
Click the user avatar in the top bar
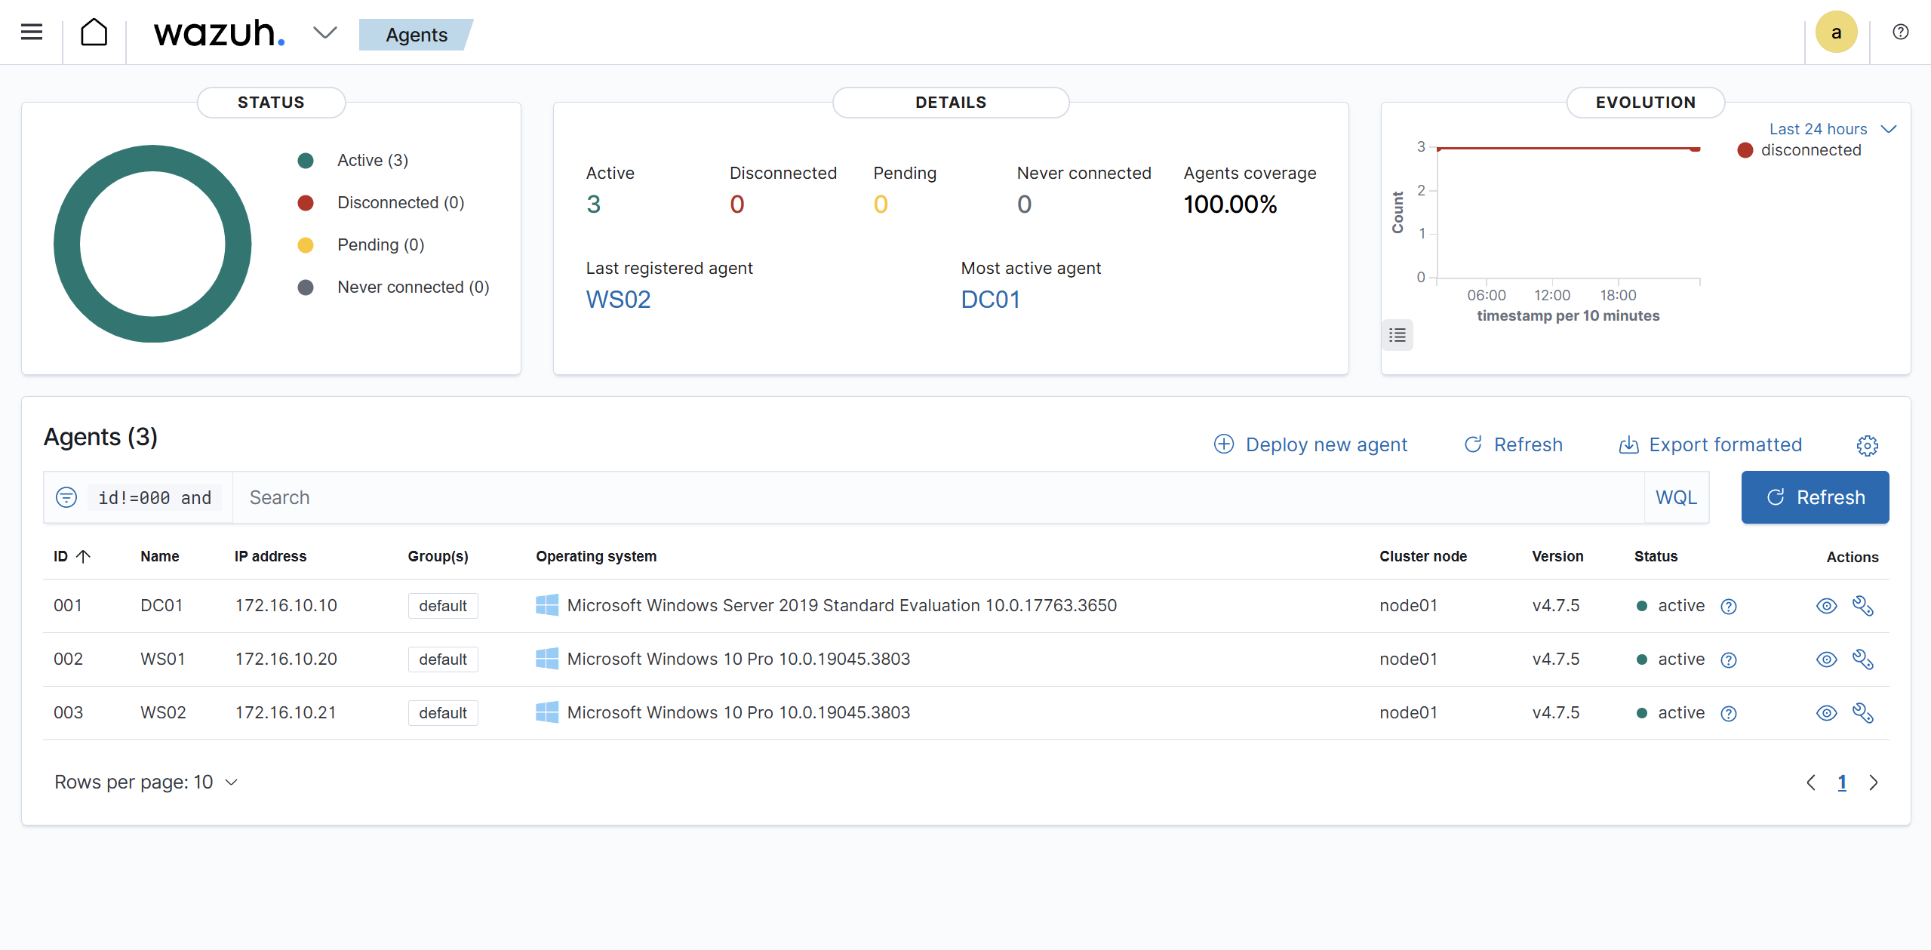coord(1837,32)
